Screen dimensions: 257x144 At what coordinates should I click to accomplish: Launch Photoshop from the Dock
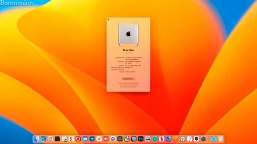141,139
